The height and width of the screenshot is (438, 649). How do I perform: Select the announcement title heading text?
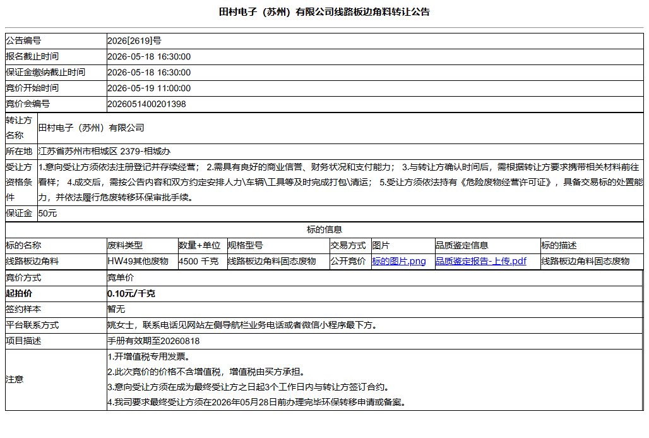pyautogui.click(x=324, y=12)
